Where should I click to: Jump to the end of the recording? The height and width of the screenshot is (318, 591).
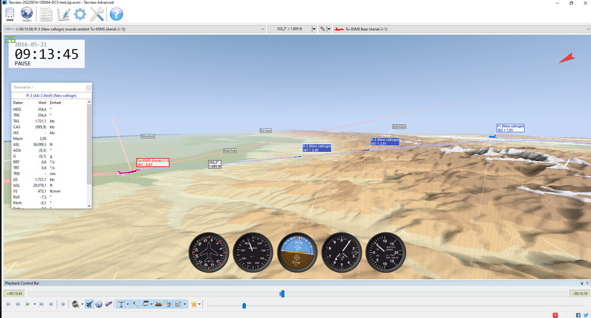(51, 304)
